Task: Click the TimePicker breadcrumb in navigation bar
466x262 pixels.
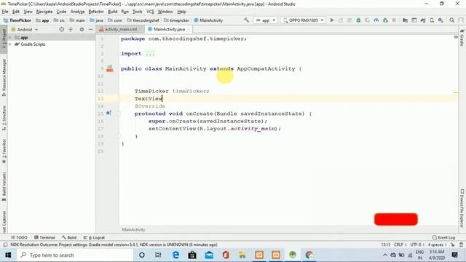Action: coord(17,20)
